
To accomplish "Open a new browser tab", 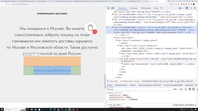I will (x=169, y=1).
